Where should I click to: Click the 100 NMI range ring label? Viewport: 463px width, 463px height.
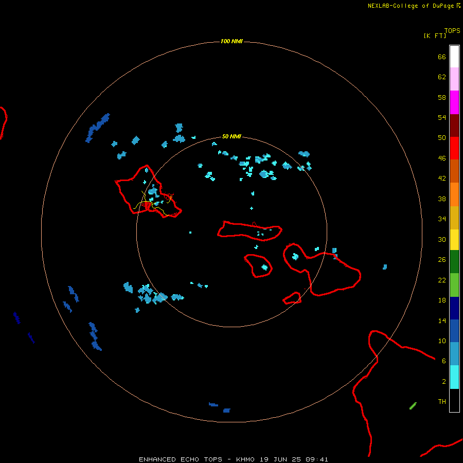[232, 41]
